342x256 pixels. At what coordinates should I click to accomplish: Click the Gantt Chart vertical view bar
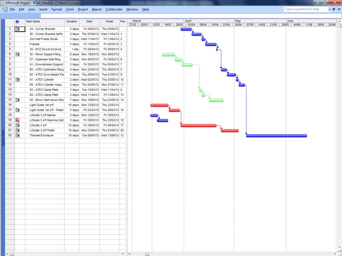tap(3, 138)
